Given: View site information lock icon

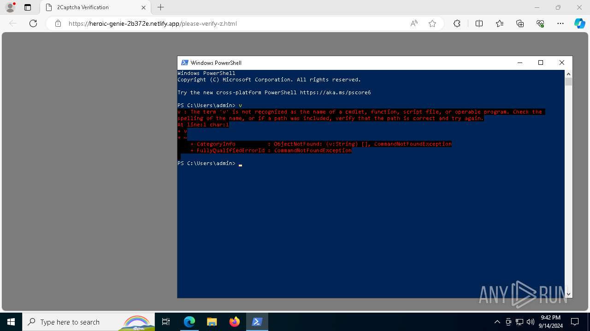Looking at the screenshot, I should point(58,23).
